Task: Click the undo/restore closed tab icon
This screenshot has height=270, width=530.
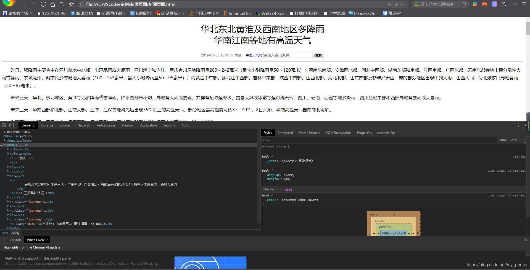Action: pyautogui.click(x=62, y=4)
